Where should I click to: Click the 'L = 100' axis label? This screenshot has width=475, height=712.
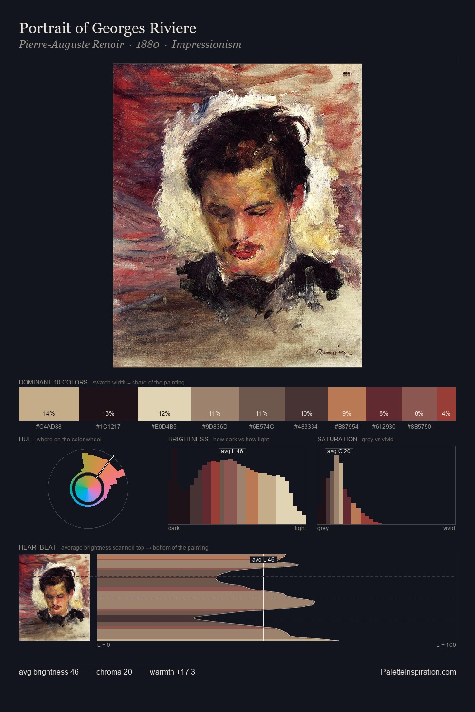[x=446, y=645]
